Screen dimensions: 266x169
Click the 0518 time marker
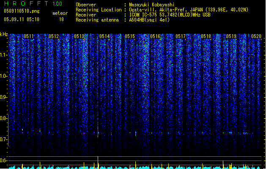coord(206,36)
